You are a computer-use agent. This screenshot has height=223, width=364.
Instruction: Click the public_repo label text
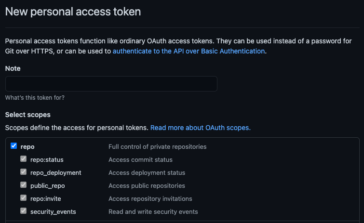coord(47,185)
